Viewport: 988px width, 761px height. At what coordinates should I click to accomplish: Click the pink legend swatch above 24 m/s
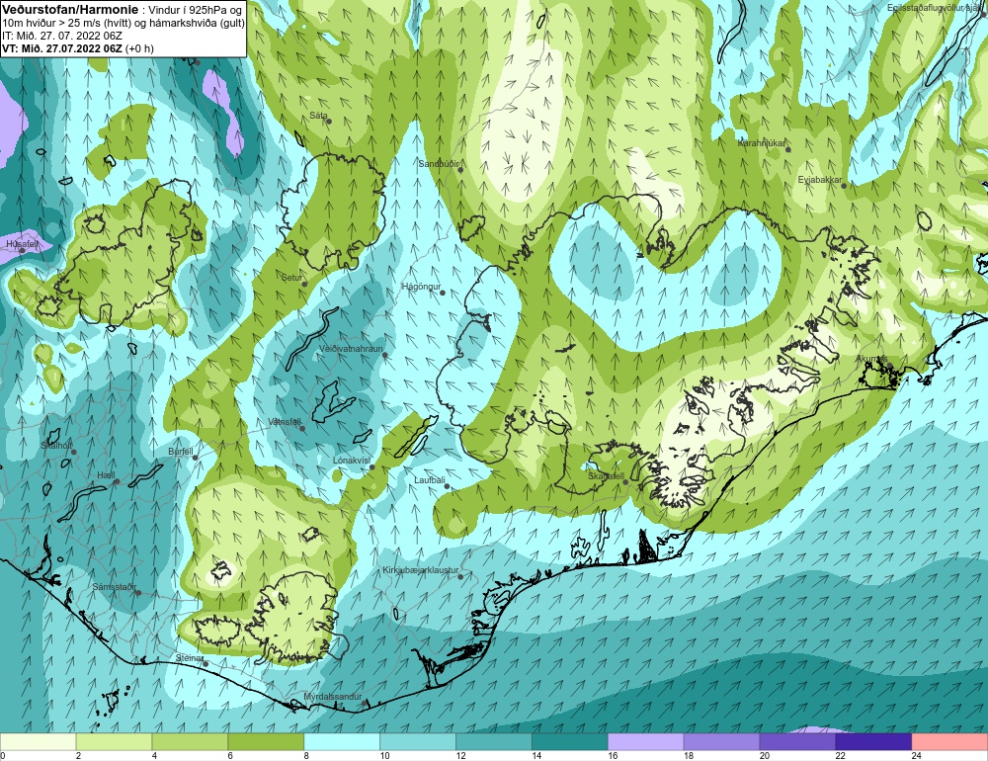coord(950,741)
